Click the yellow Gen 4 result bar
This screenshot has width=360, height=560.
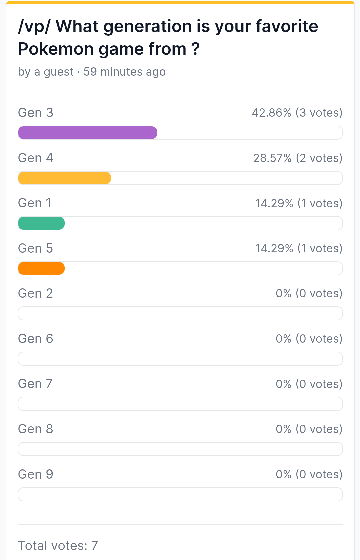point(64,178)
